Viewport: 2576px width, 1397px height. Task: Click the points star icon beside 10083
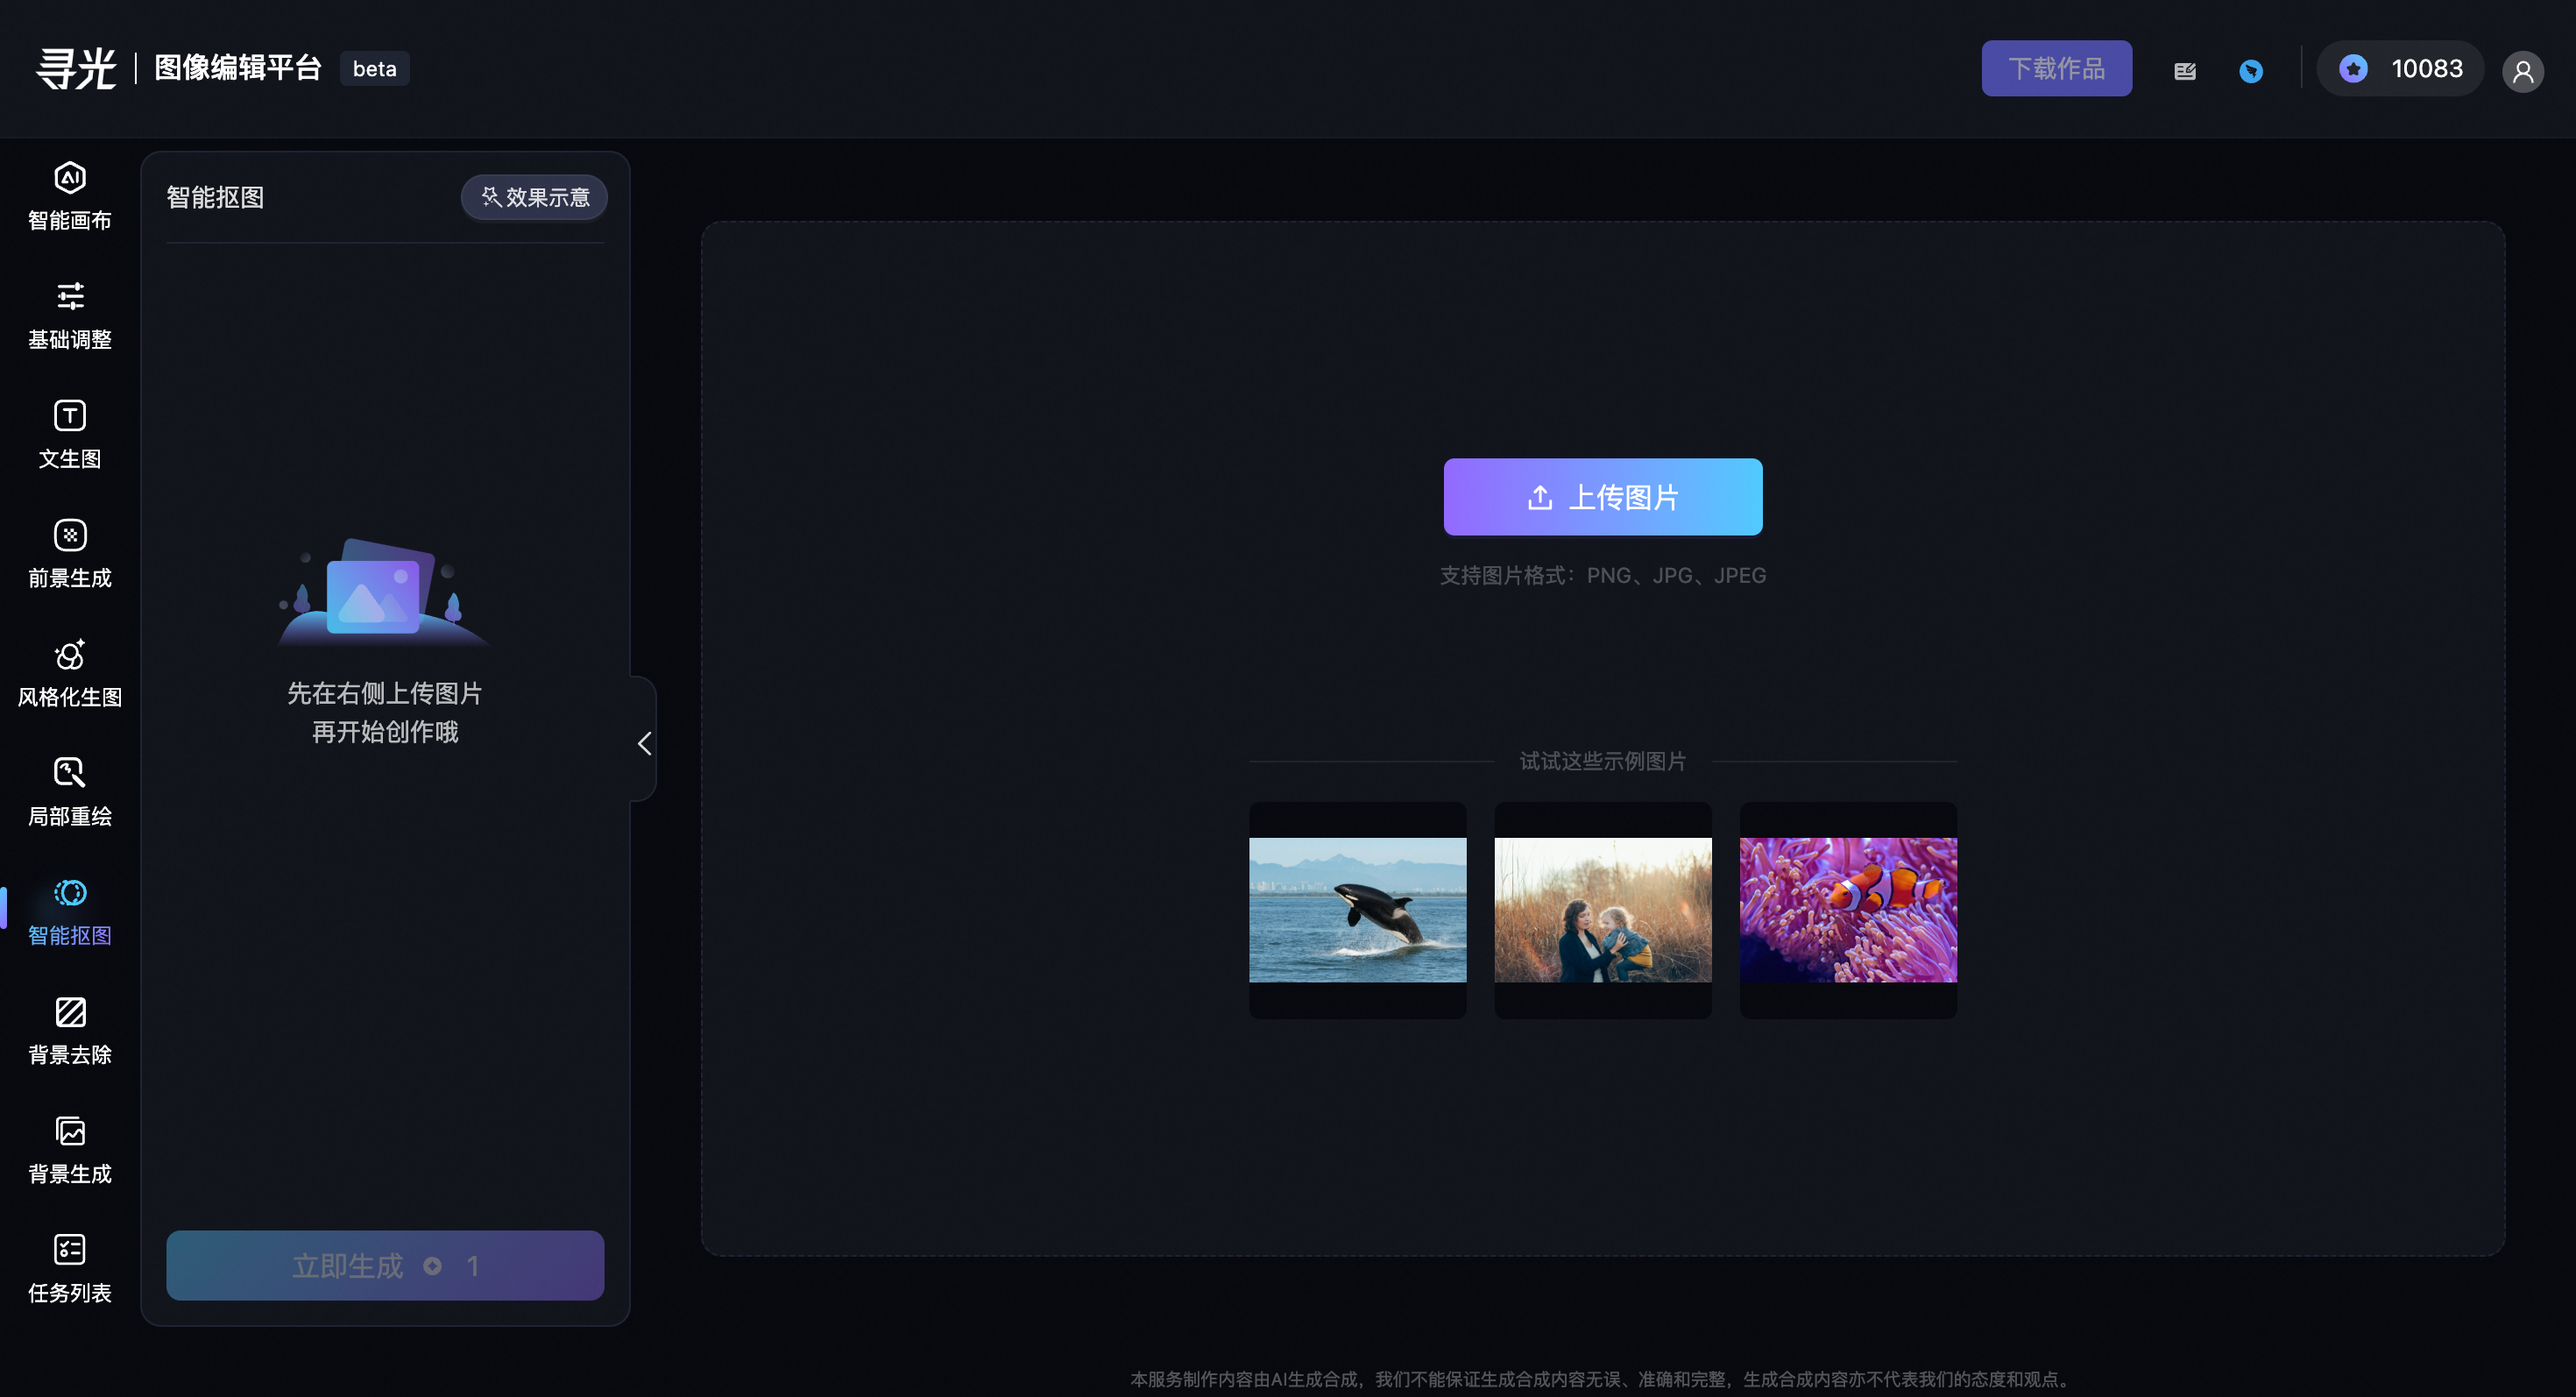[x=2353, y=69]
